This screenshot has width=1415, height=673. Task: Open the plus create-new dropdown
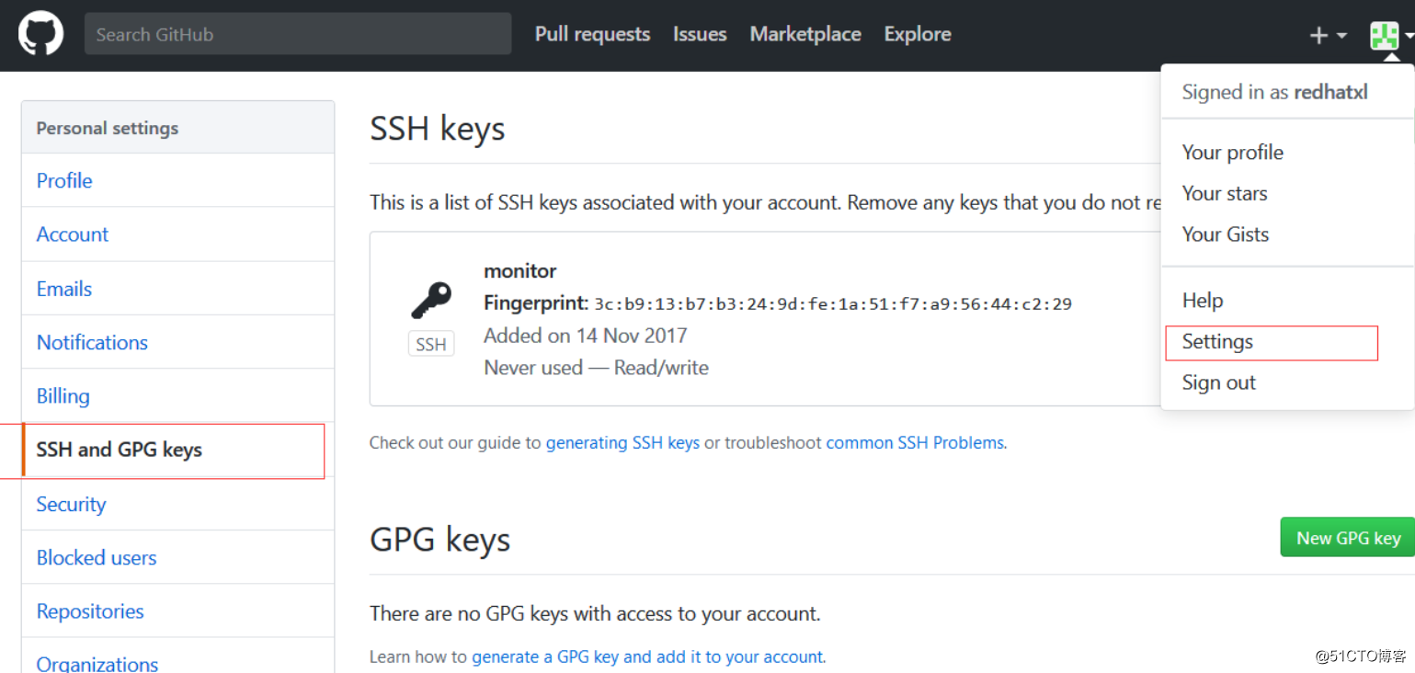click(1328, 35)
